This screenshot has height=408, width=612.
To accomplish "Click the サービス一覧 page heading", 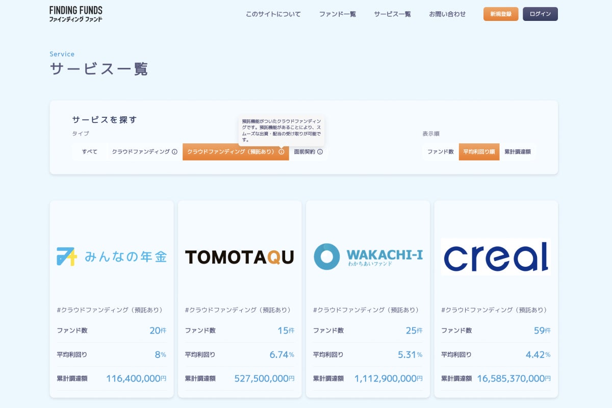I will click(99, 69).
